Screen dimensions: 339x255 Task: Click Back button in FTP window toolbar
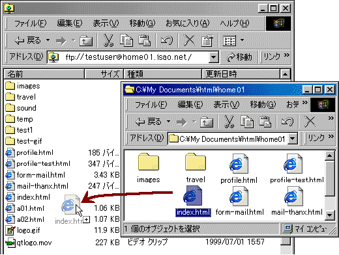click(27, 40)
